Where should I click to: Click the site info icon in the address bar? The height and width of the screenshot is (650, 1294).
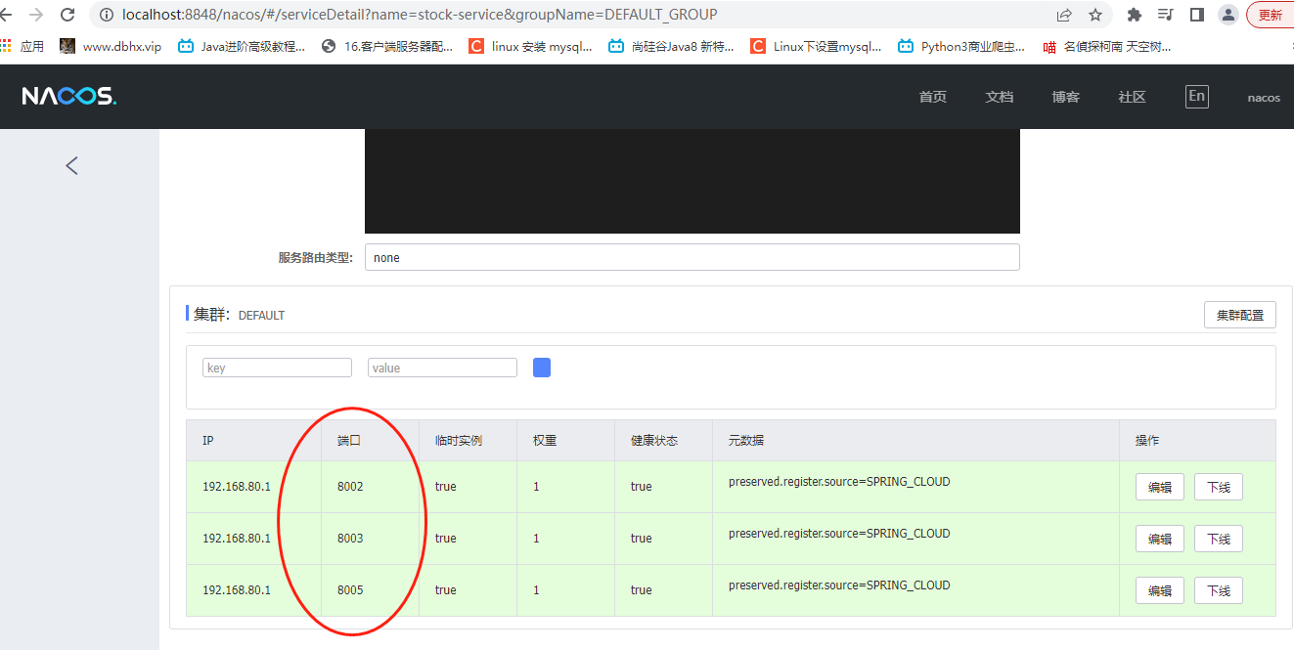click(x=105, y=15)
